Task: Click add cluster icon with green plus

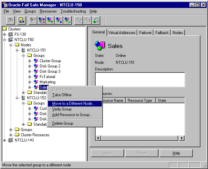Action: (x=96, y=21)
